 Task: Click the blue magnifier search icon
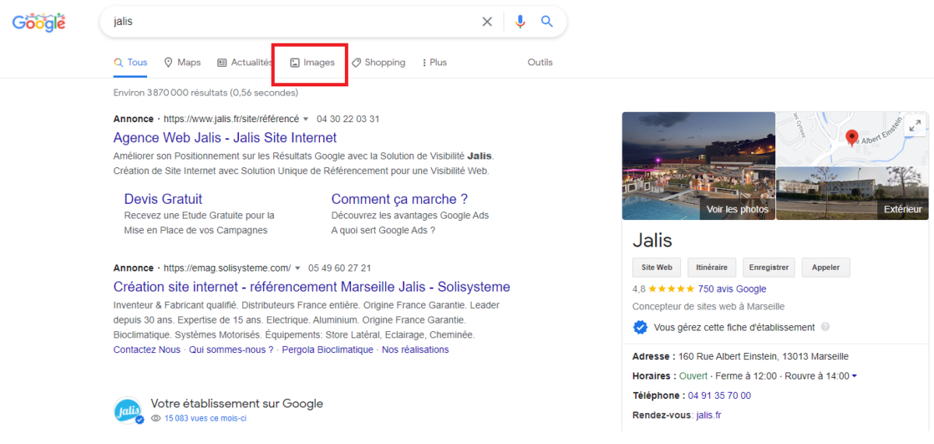tap(547, 22)
